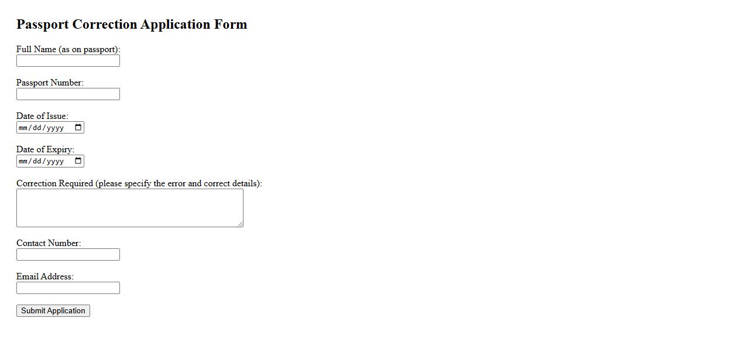
Task: Click the Full Name text field
Action: [x=68, y=61]
